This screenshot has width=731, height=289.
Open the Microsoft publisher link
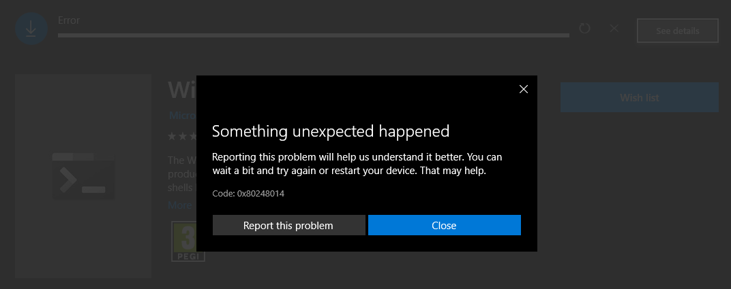[182, 115]
